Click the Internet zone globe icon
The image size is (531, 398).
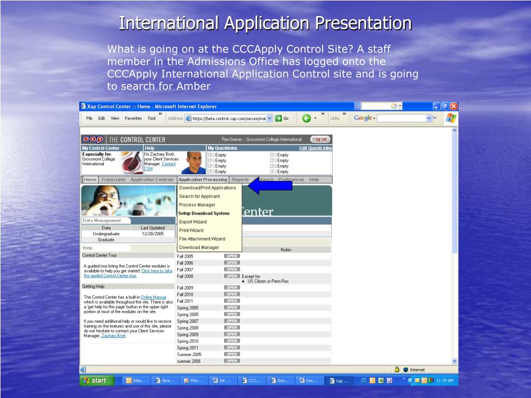[x=406, y=369]
